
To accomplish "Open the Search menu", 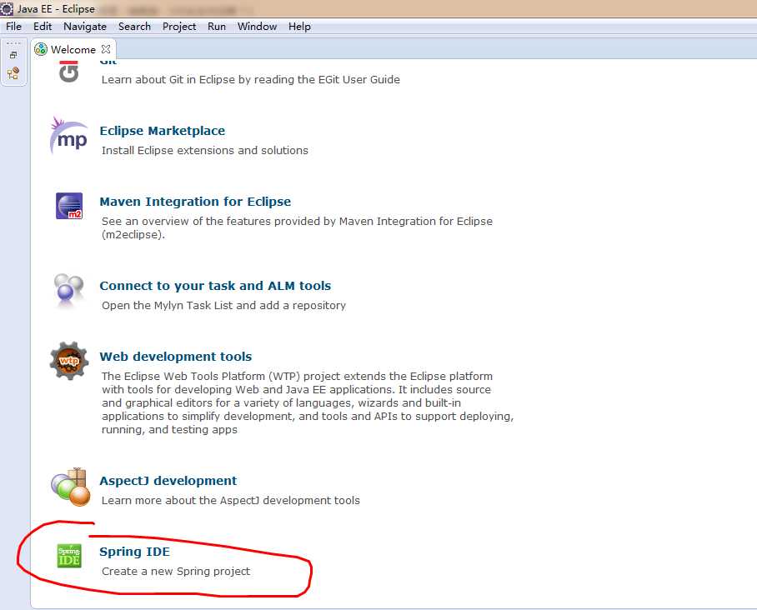I will [135, 27].
